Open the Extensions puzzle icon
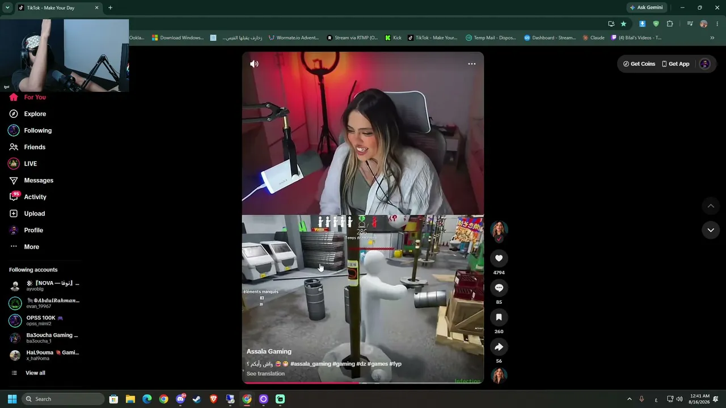The height and width of the screenshot is (408, 726). coord(670,24)
